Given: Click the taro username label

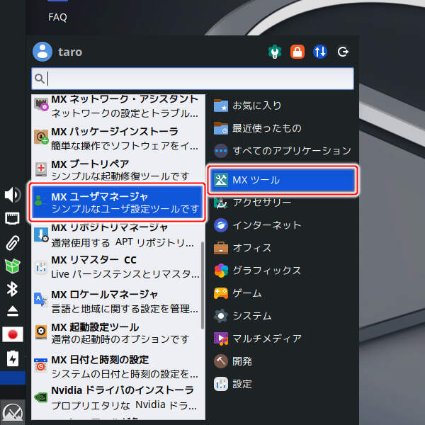Looking at the screenshot, I should (70, 52).
